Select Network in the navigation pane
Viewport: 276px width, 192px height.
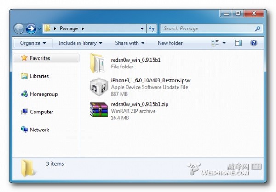point(40,130)
